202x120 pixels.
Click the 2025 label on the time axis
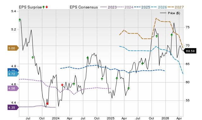tap(111, 118)
